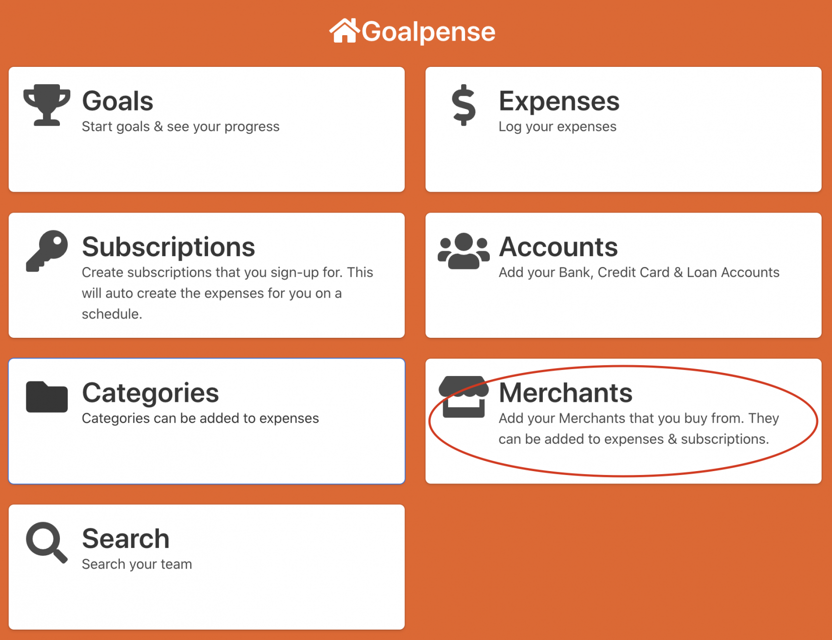Open the Goals heading link
Image resolution: width=832 pixels, height=640 pixels.
pyautogui.click(x=118, y=101)
